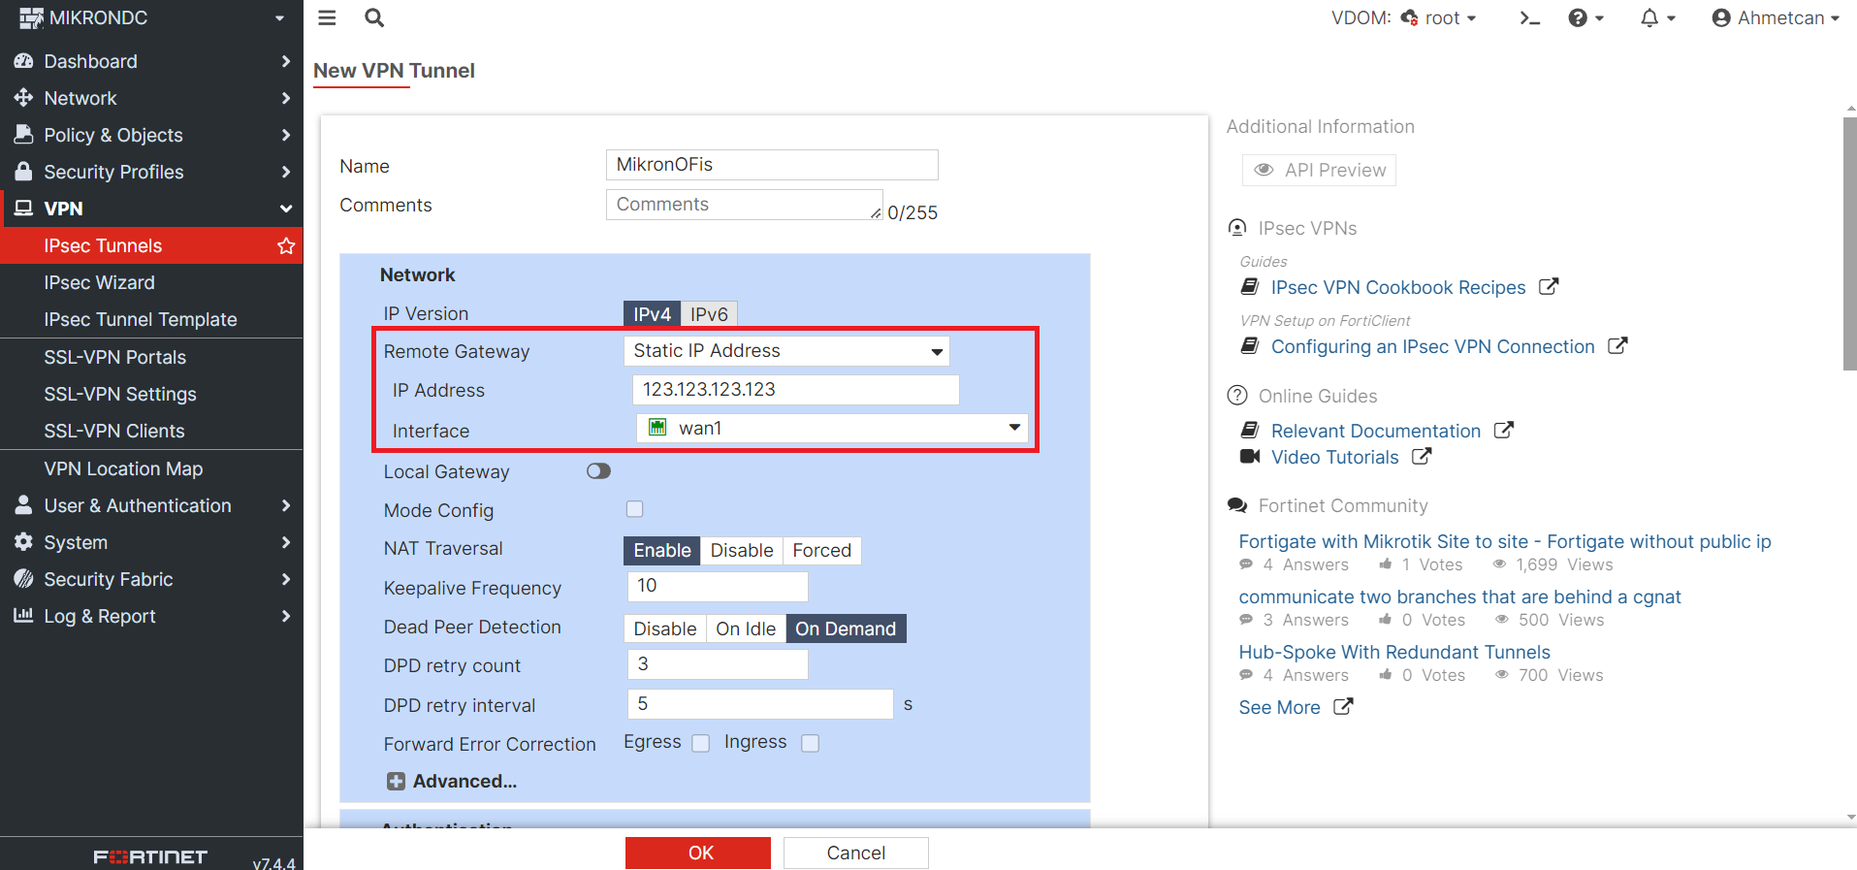Select IPv6 as IP version

[709, 313]
